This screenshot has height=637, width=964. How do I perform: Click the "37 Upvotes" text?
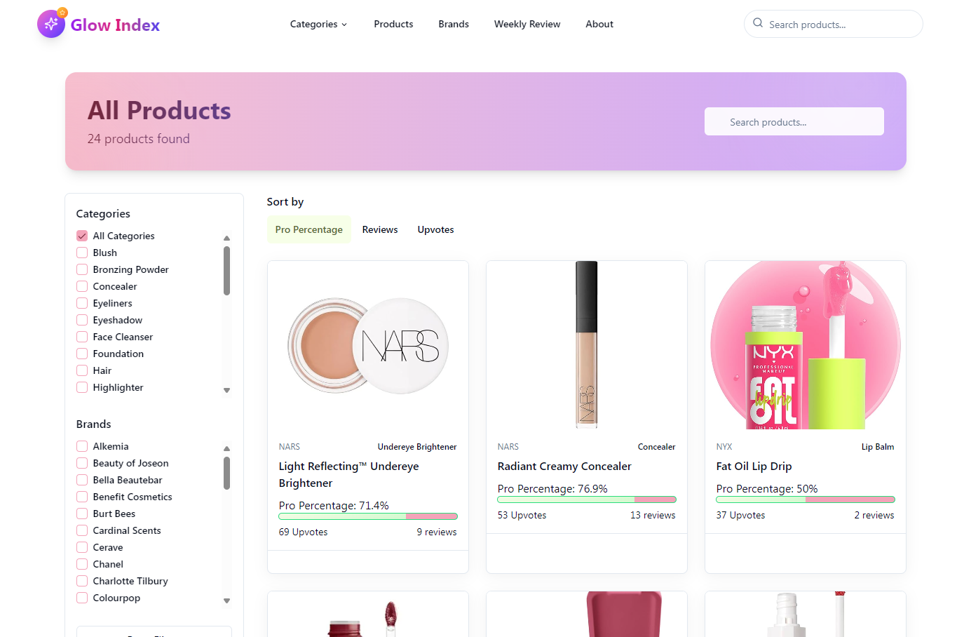click(741, 515)
